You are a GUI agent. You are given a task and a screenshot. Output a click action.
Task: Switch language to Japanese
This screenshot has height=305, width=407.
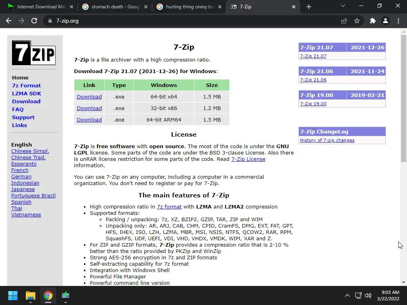click(x=23, y=189)
